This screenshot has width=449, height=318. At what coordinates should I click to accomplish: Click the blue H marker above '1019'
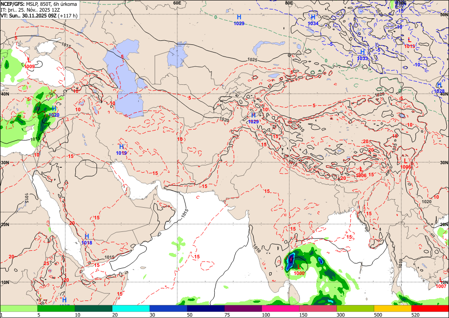tap(121, 147)
